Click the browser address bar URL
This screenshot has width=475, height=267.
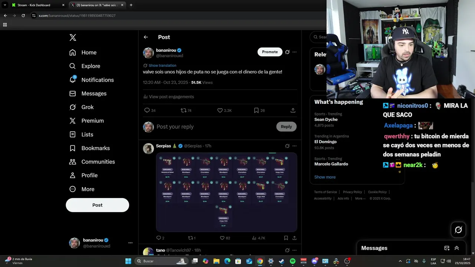[x=77, y=16]
